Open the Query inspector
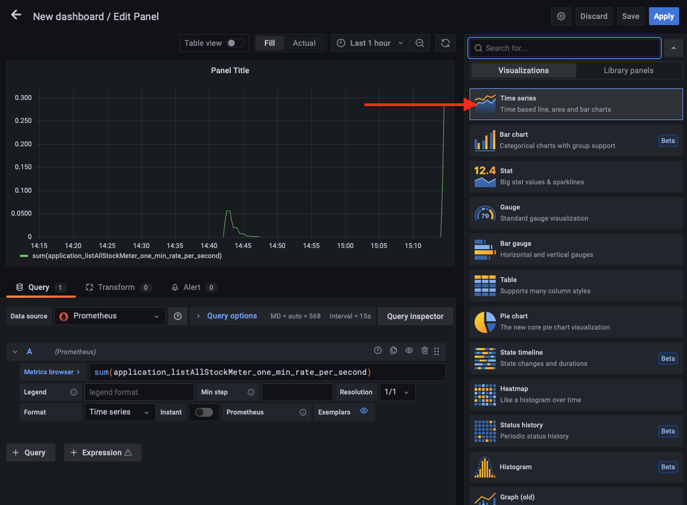 click(415, 316)
